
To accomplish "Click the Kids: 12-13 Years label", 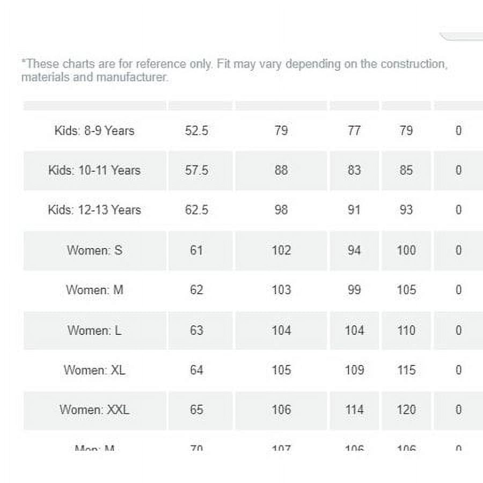I will pos(94,210).
